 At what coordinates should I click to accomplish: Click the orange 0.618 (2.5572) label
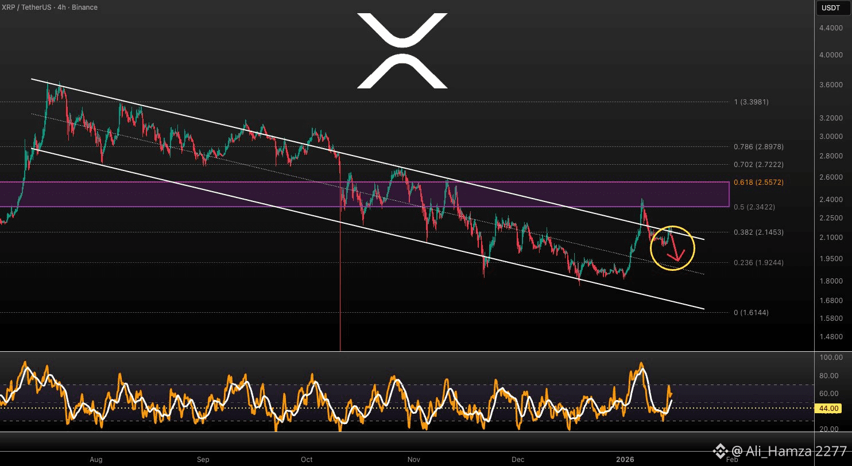pos(758,182)
